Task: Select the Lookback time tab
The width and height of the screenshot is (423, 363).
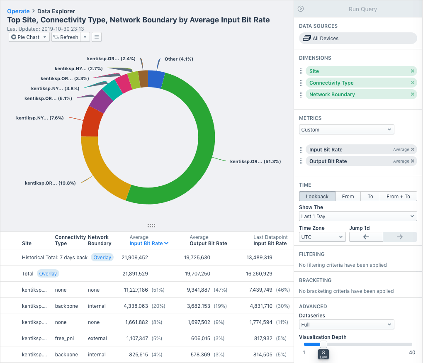Action: [317, 196]
